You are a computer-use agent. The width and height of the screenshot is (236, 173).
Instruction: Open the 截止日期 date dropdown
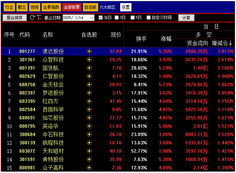(91, 18)
